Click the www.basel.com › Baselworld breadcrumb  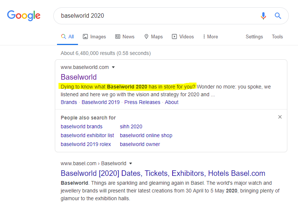point(93,163)
